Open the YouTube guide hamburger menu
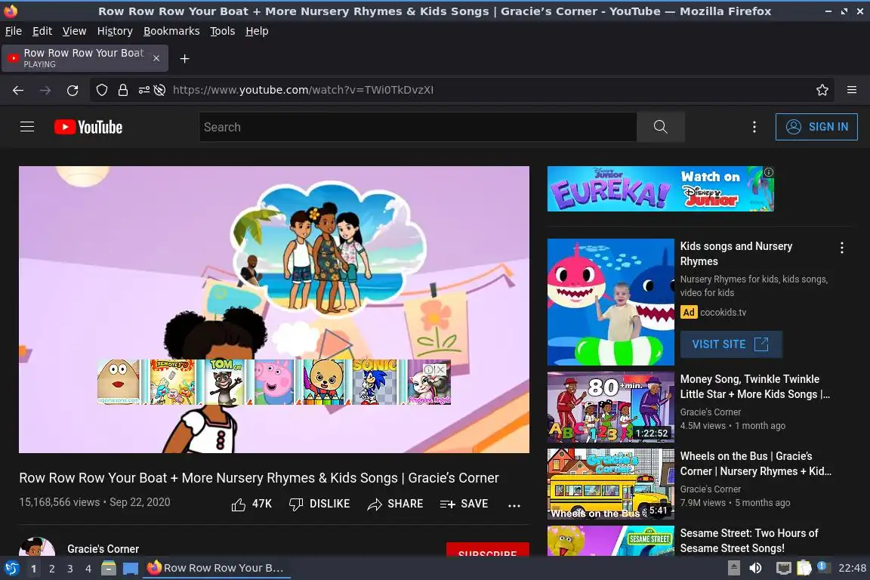Image resolution: width=870 pixels, height=580 pixels. [27, 127]
